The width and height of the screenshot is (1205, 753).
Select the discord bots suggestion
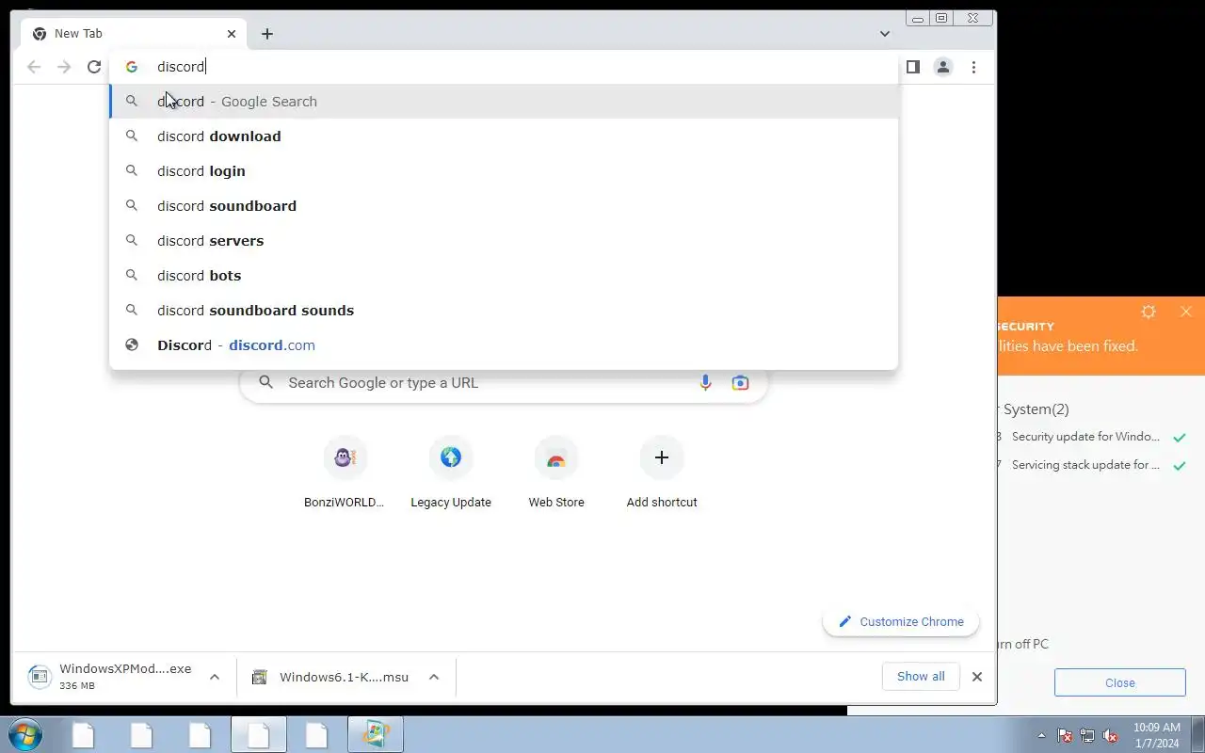point(504,276)
